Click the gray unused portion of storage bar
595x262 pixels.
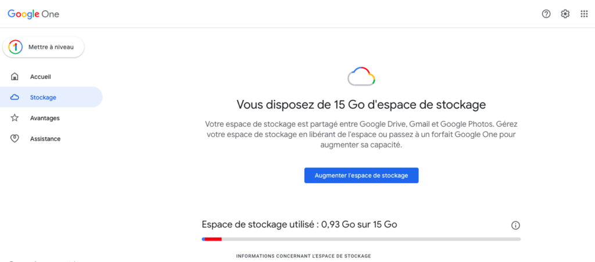[x=371, y=239]
